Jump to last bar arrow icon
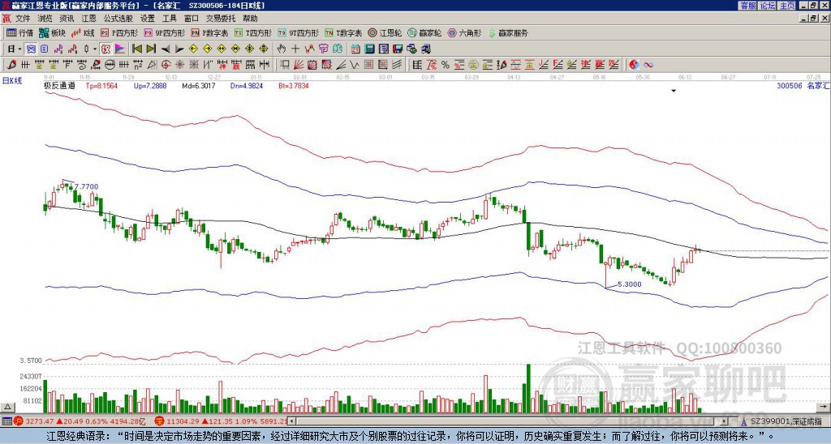The height and width of the screenshot is (444, 831). (x=151, y=49)
